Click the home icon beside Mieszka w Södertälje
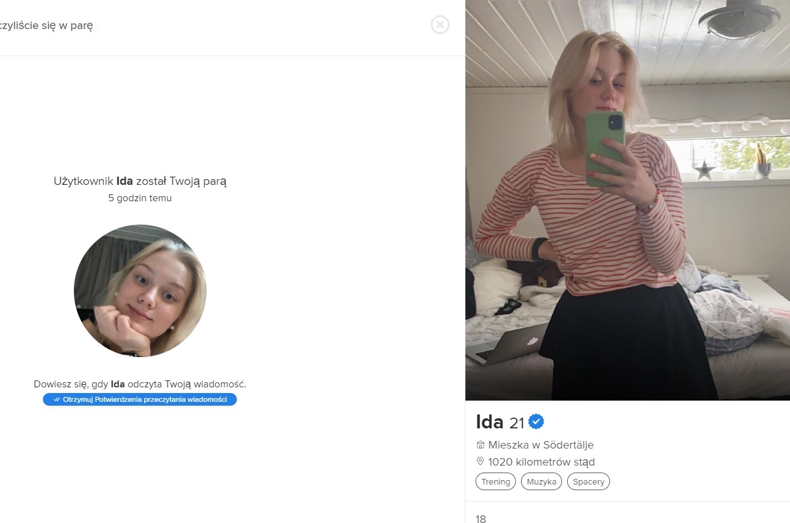The image size is (790, 523). click(x=480, y=445)
